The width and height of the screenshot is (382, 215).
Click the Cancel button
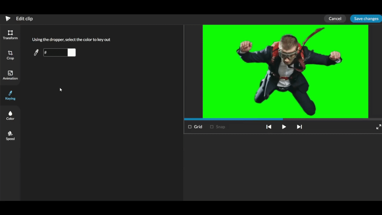[x=335, y=19]
